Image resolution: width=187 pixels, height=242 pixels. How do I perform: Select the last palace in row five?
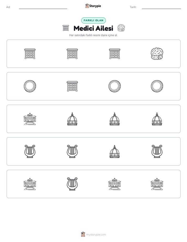[x=157, y=184]
